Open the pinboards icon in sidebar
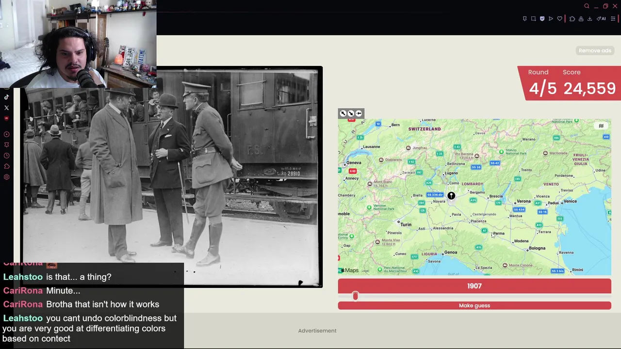Screen dimensions: 621x349 (6, 145)
